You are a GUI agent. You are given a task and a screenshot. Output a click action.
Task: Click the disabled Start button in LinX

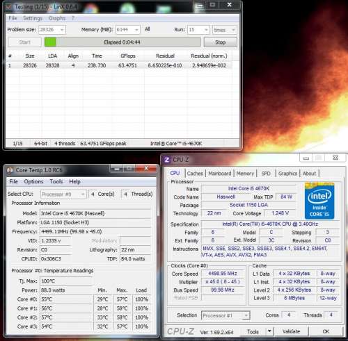pos(24,42)
